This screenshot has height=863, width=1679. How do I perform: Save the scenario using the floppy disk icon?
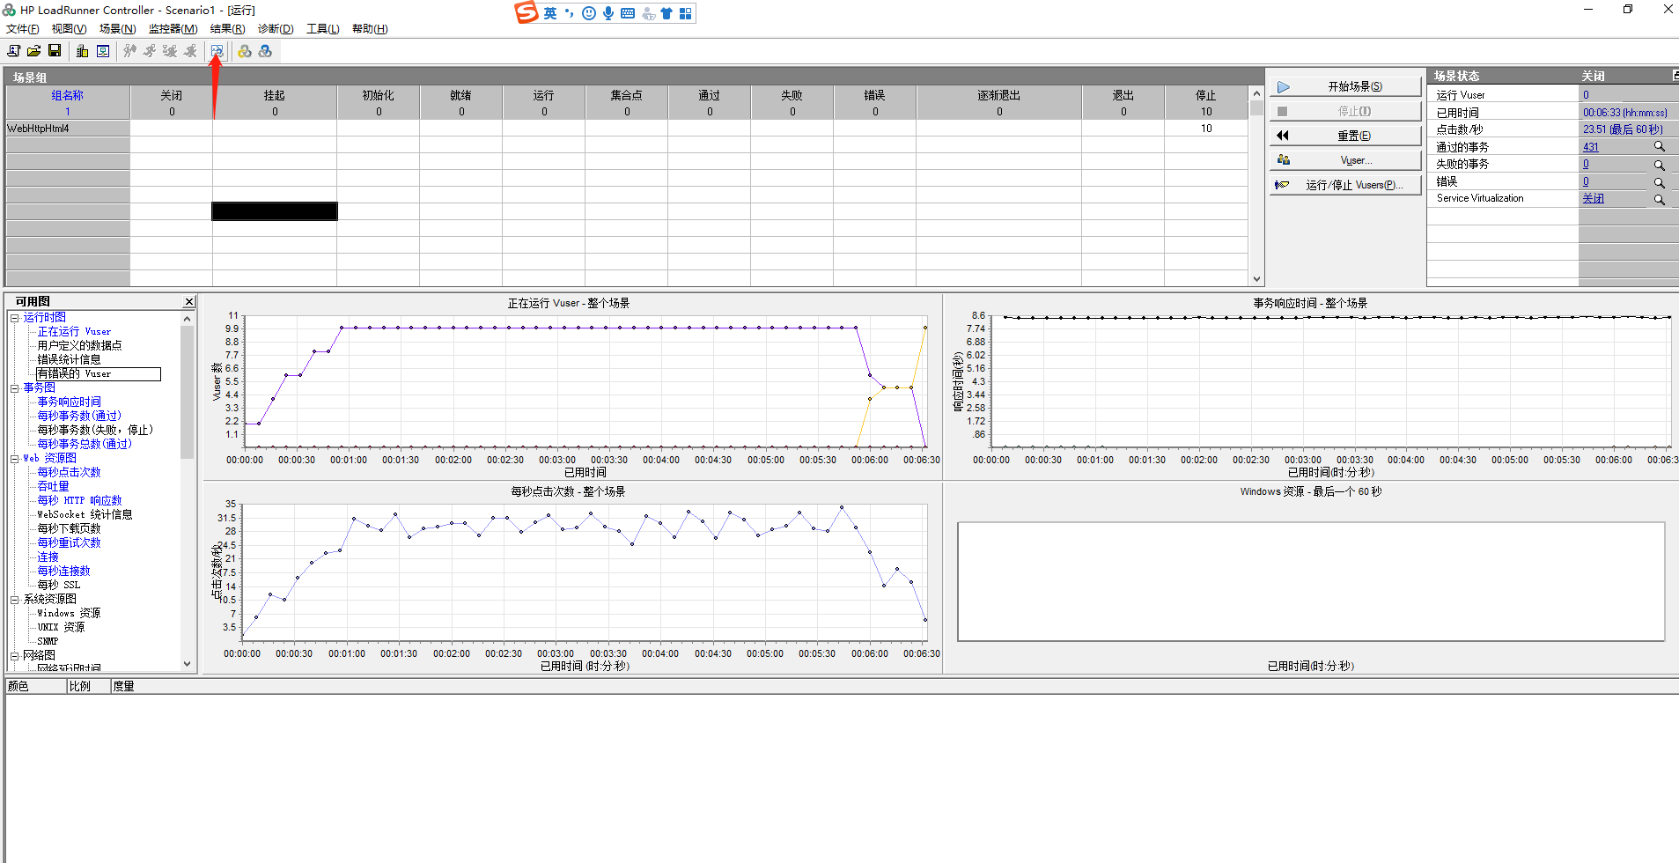(55, 50)
